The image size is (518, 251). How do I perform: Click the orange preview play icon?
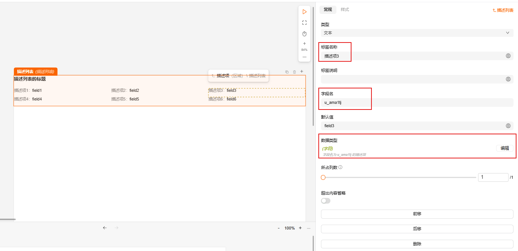pos(304,12)
